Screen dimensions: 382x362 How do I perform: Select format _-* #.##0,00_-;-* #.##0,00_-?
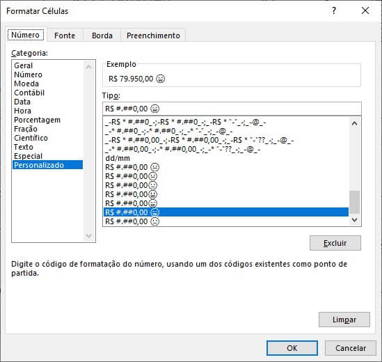pyautogui.click(x=226, y=149)
